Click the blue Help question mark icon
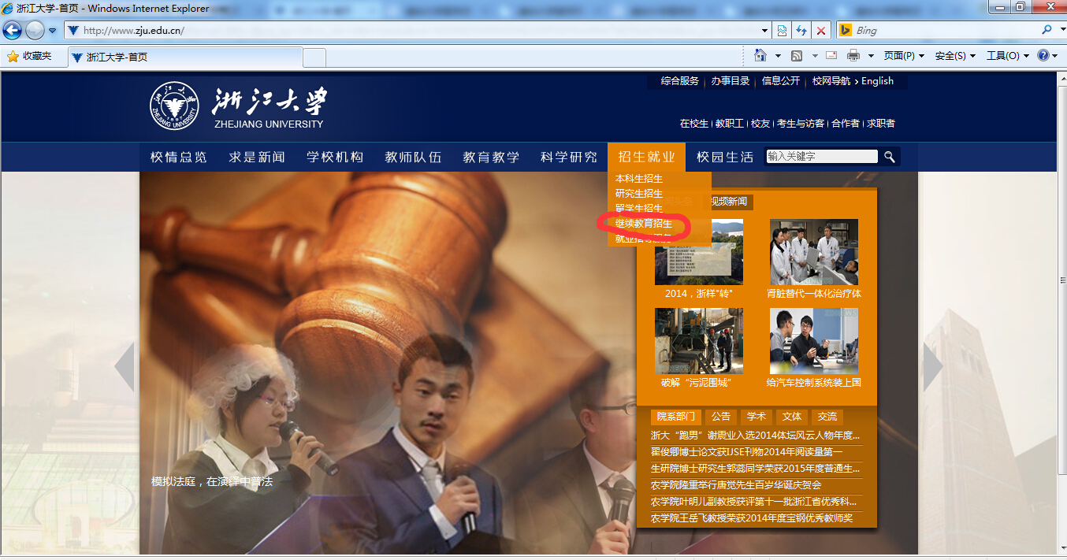 [x=1043, y=56]
